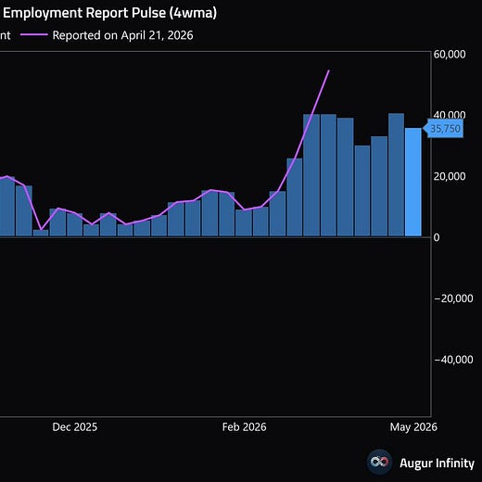
Task: Click the 60,000 y-axis label
Action: tap(450, 54)
